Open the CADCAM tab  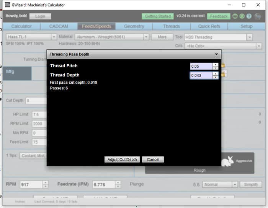click(x=59, y=26)
